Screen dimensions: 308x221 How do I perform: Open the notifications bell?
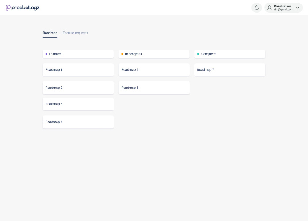pyautogui.click(x=257, y=8)
